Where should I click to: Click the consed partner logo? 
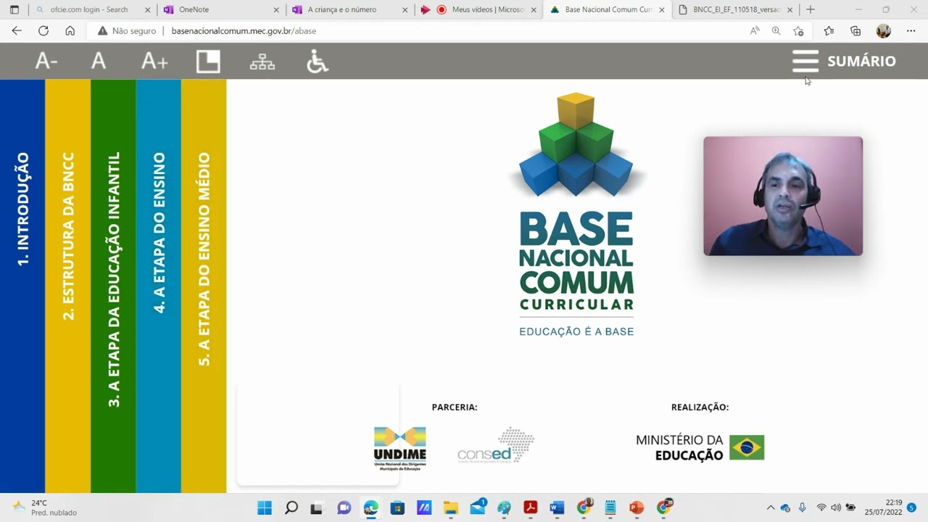tap(496, 445)
